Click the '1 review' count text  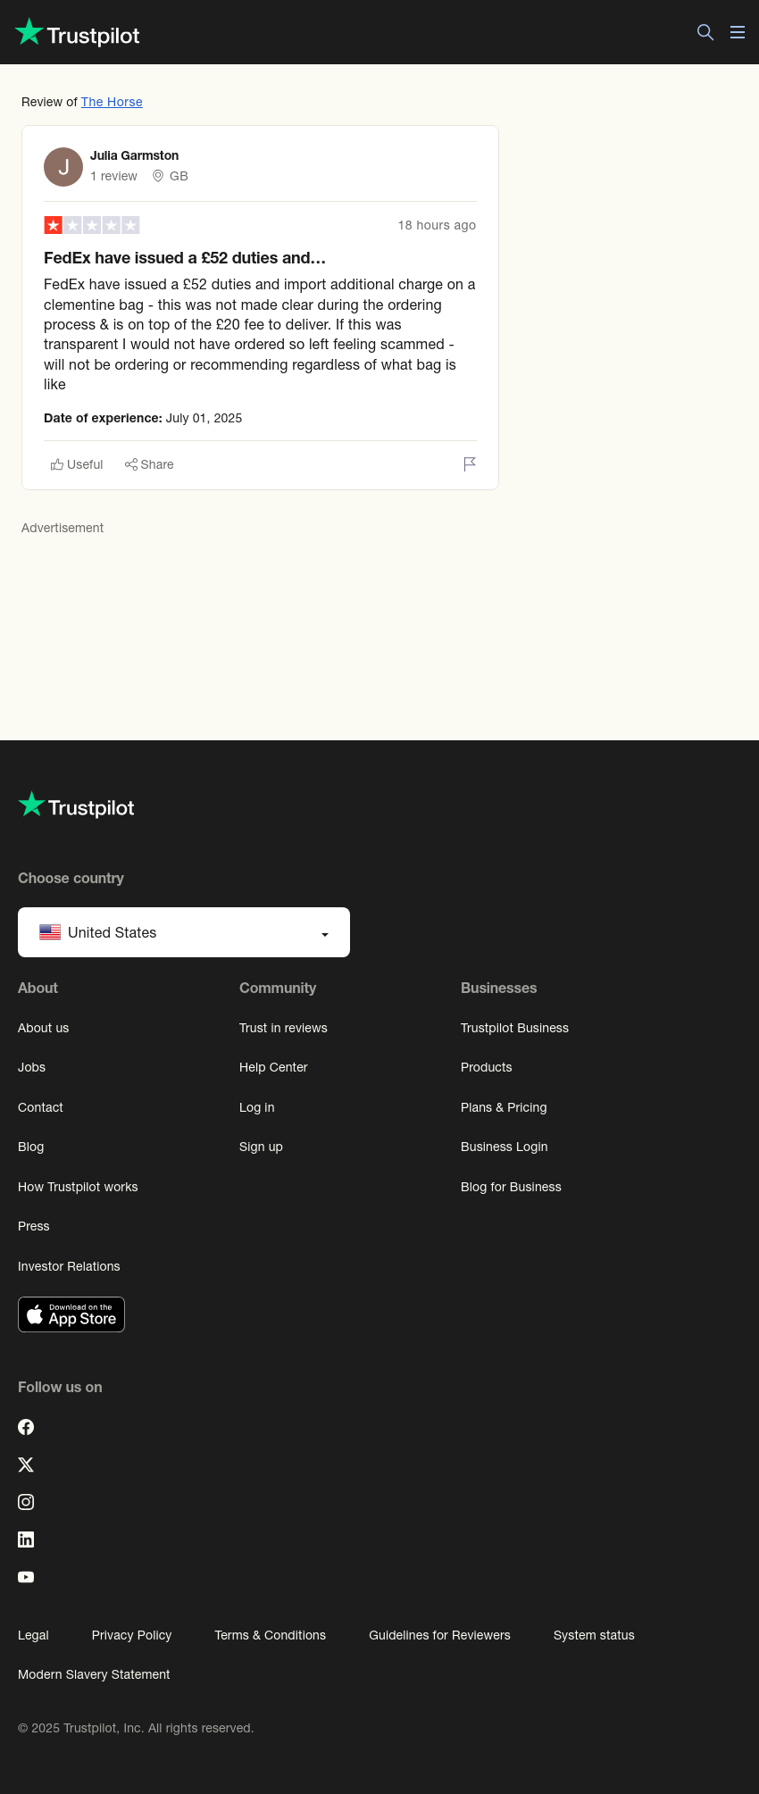pyautogui.click(x=113, y=176)
